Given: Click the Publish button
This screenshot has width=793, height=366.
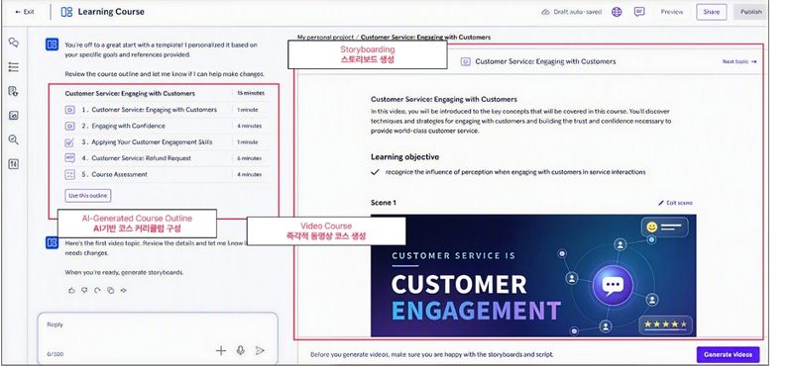Looking at the screenshot, I should point(750,12).
